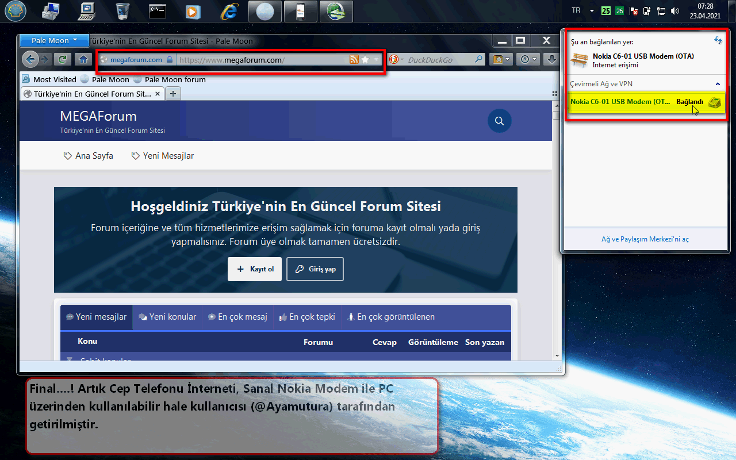Switch to the Yeni mesajlar tab

pos(97,317)
